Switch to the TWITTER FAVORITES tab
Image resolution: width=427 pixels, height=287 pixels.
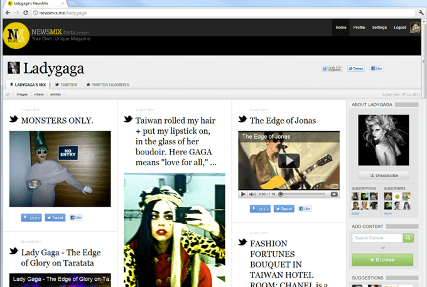[107, 85]
